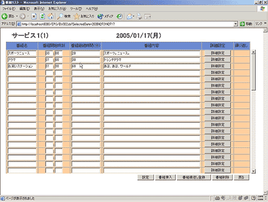Click the page icon in the address bar
Image resolution: width=268 pixels, height=202 pixels.
pos(19,24)
